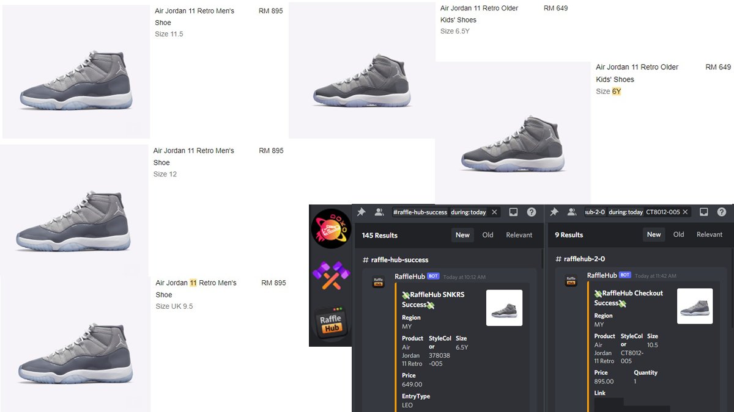Click RM 895 price of Size 12 order
Image resolution: width=734 pixels, height=412 pixels.
[271, 151]
